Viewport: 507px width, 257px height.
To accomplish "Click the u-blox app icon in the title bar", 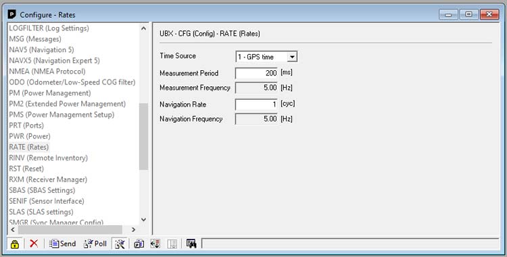I will [12, 14].
